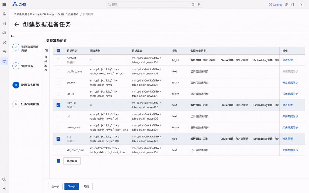Open 数据集成 breadcrumb item
This screenshot has height=193, width=309.
[73, 15]
